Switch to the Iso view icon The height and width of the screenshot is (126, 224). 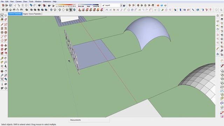coord(3,10)
